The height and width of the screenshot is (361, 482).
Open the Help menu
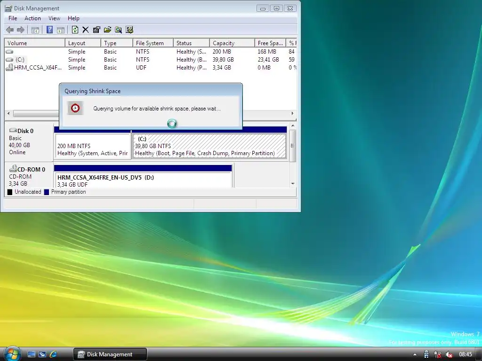73,18
